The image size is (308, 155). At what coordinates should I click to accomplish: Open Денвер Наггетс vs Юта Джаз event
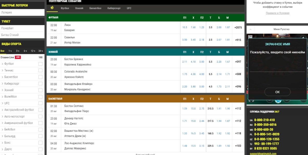(74, 121)
